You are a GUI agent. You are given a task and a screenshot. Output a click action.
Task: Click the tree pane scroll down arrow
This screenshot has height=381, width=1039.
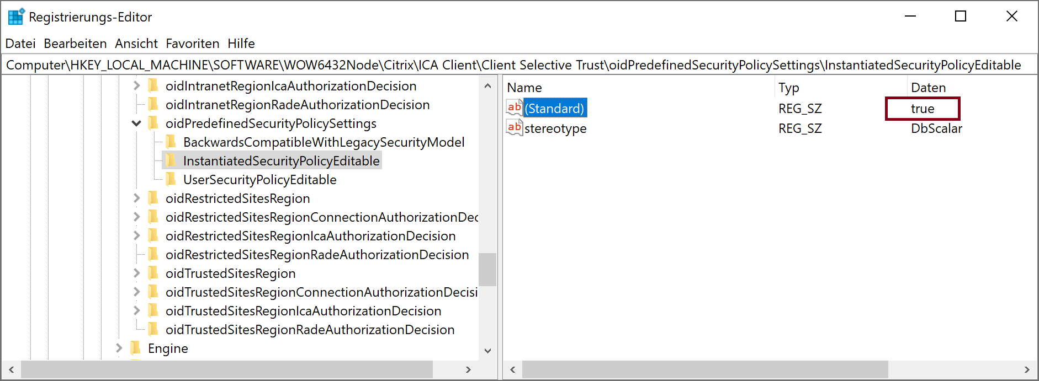[x=487, y=351]
